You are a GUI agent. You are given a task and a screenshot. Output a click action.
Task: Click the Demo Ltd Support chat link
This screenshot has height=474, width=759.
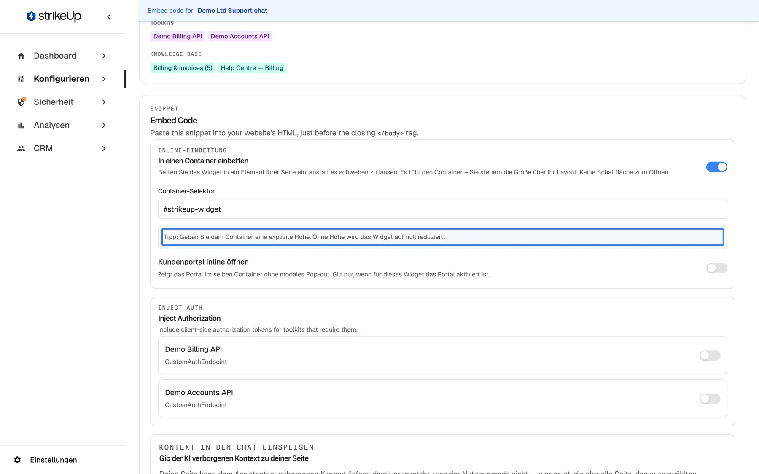(232, 11)
